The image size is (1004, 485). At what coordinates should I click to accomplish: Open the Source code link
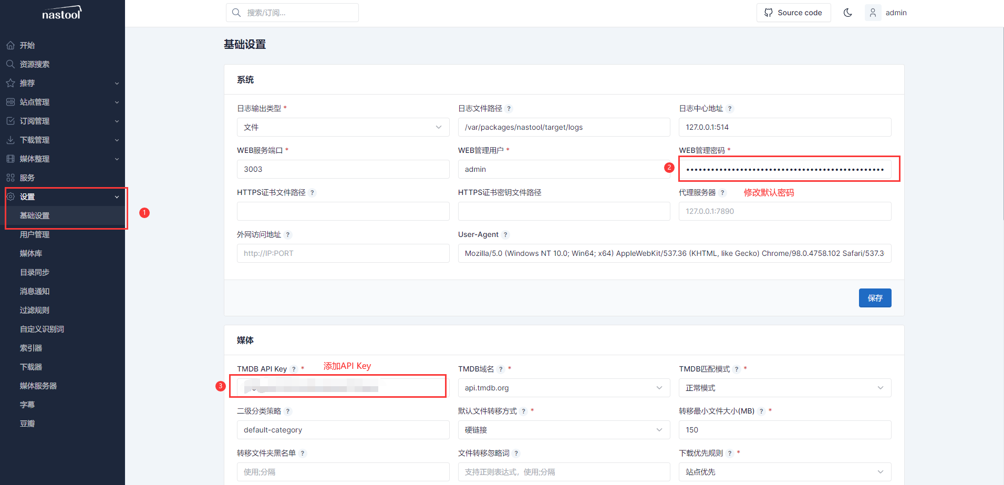pos(793,13)
